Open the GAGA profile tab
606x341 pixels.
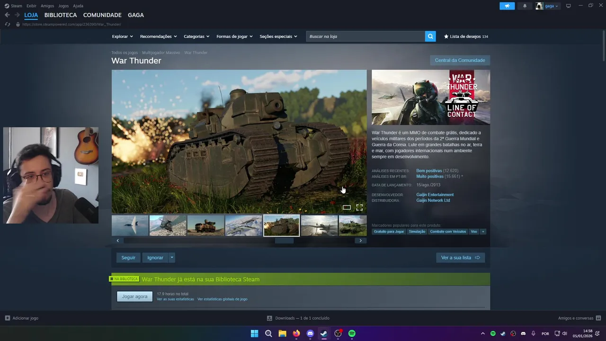pos(136,15)
